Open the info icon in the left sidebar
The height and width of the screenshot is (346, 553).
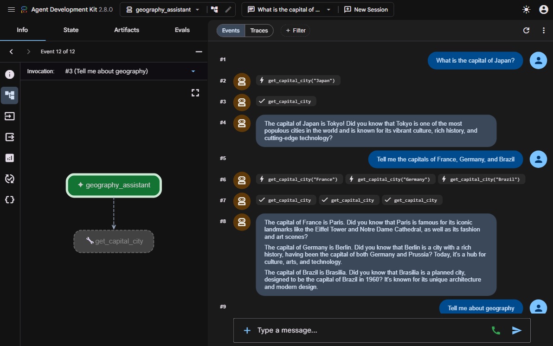tap(10, 74)
